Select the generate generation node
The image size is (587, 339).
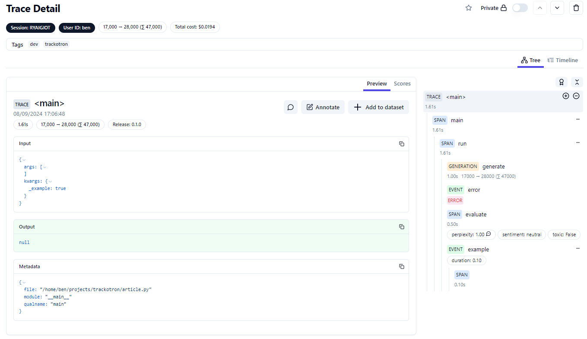point(493,167)
